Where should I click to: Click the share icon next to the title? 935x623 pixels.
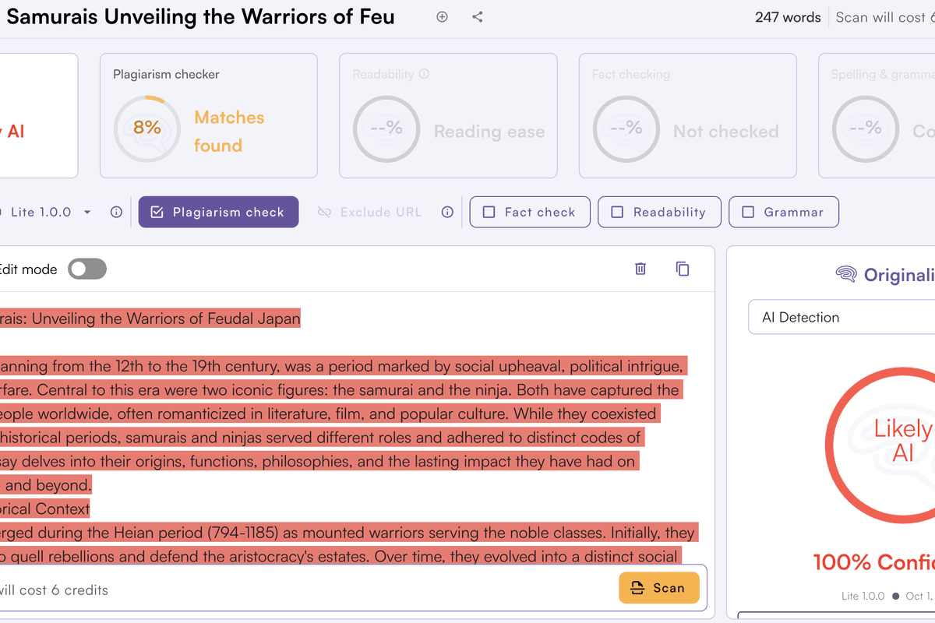tap(478, 16)
